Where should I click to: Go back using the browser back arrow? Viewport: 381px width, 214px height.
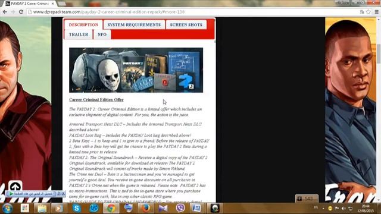5,12
